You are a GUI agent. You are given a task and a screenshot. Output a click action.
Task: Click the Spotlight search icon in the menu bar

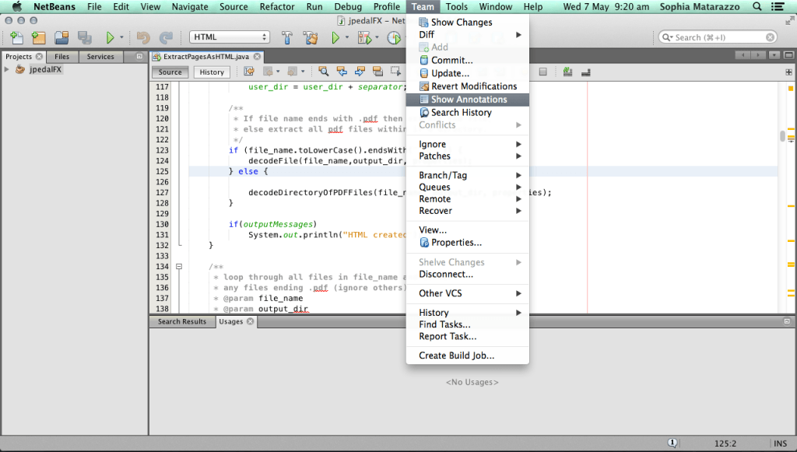point(757,7)
